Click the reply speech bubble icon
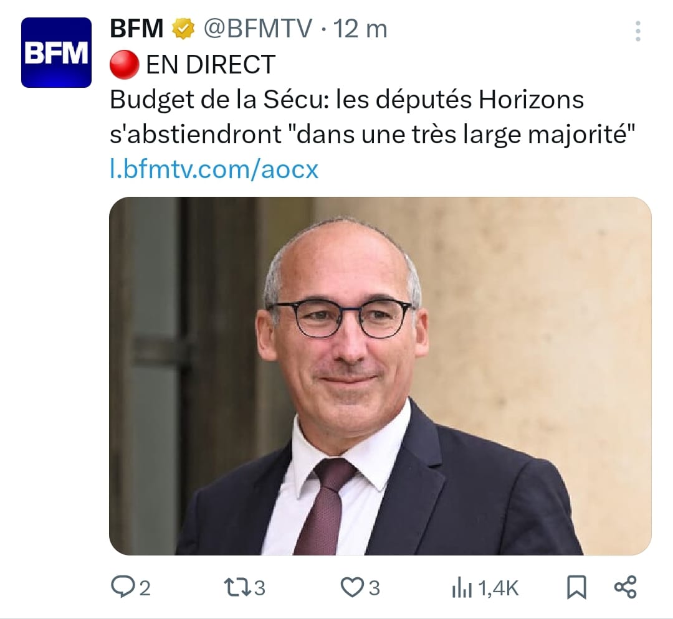The height and width of the screenshot is (619, 673). click(122, 587)
